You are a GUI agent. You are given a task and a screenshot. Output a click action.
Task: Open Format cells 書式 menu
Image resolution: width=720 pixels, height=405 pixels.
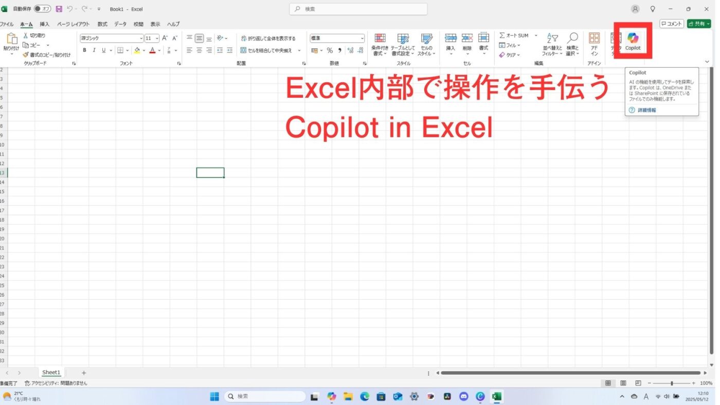pyautogui.click(x=483, y=44)
